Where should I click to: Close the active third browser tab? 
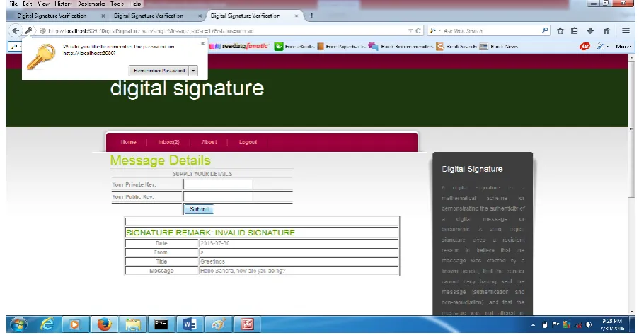click(297, 16)
